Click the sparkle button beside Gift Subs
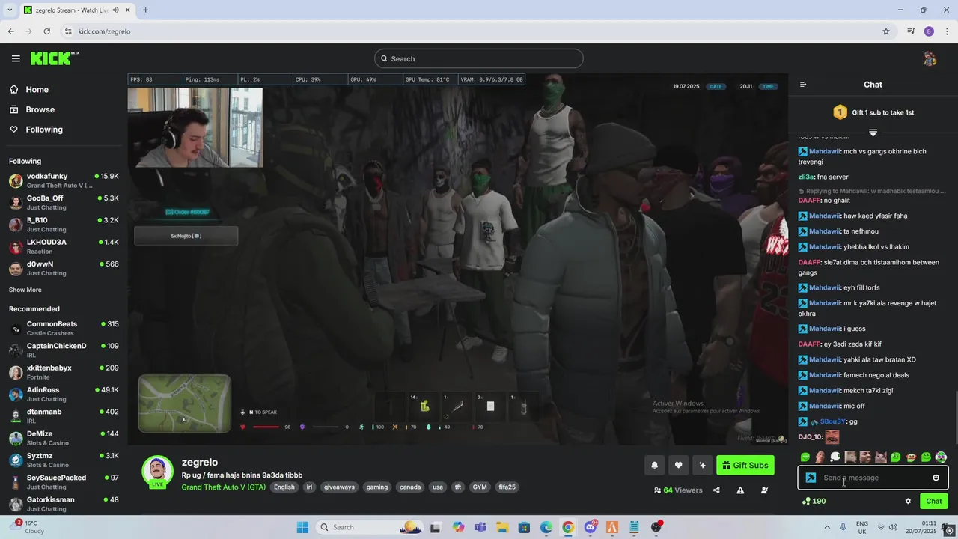Viewport: 958px width, 539px height. [x=702, y=465]
